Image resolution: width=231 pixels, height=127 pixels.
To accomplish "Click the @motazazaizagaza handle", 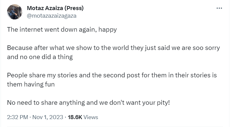I will pos(52,16).
